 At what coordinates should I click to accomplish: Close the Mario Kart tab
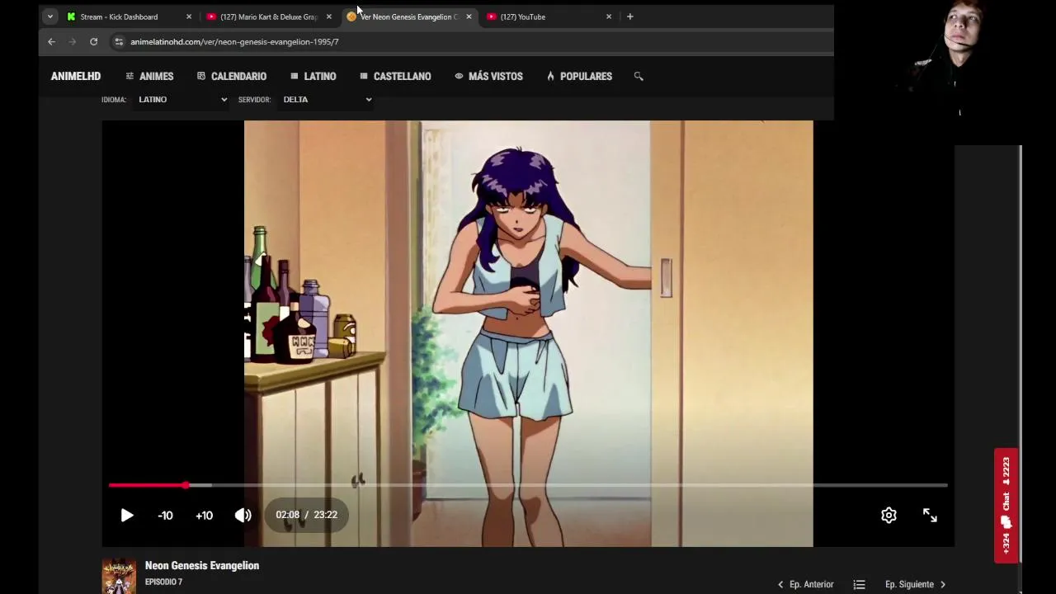coord(328,16)
